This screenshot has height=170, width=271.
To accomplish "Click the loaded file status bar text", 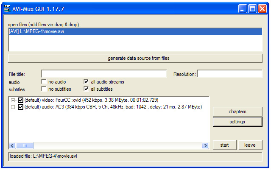I will pos(43,156).
